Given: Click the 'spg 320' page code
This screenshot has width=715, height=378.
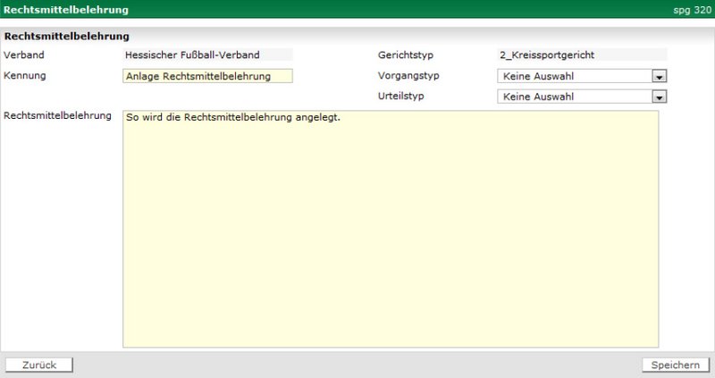Looking at the screenshot, I should click(x=692, y=11).
